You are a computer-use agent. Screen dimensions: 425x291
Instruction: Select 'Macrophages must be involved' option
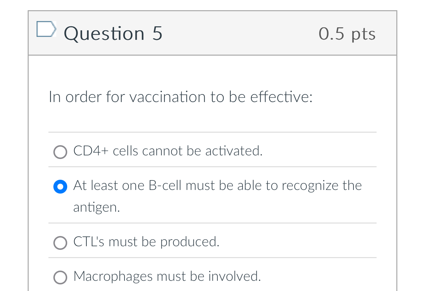[x=60, y=277]
